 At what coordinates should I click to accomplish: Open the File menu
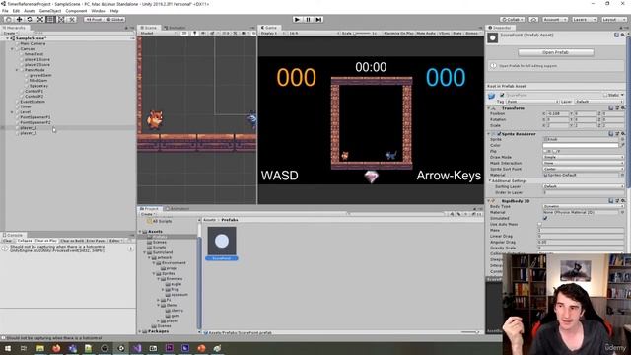coord(5,11)
